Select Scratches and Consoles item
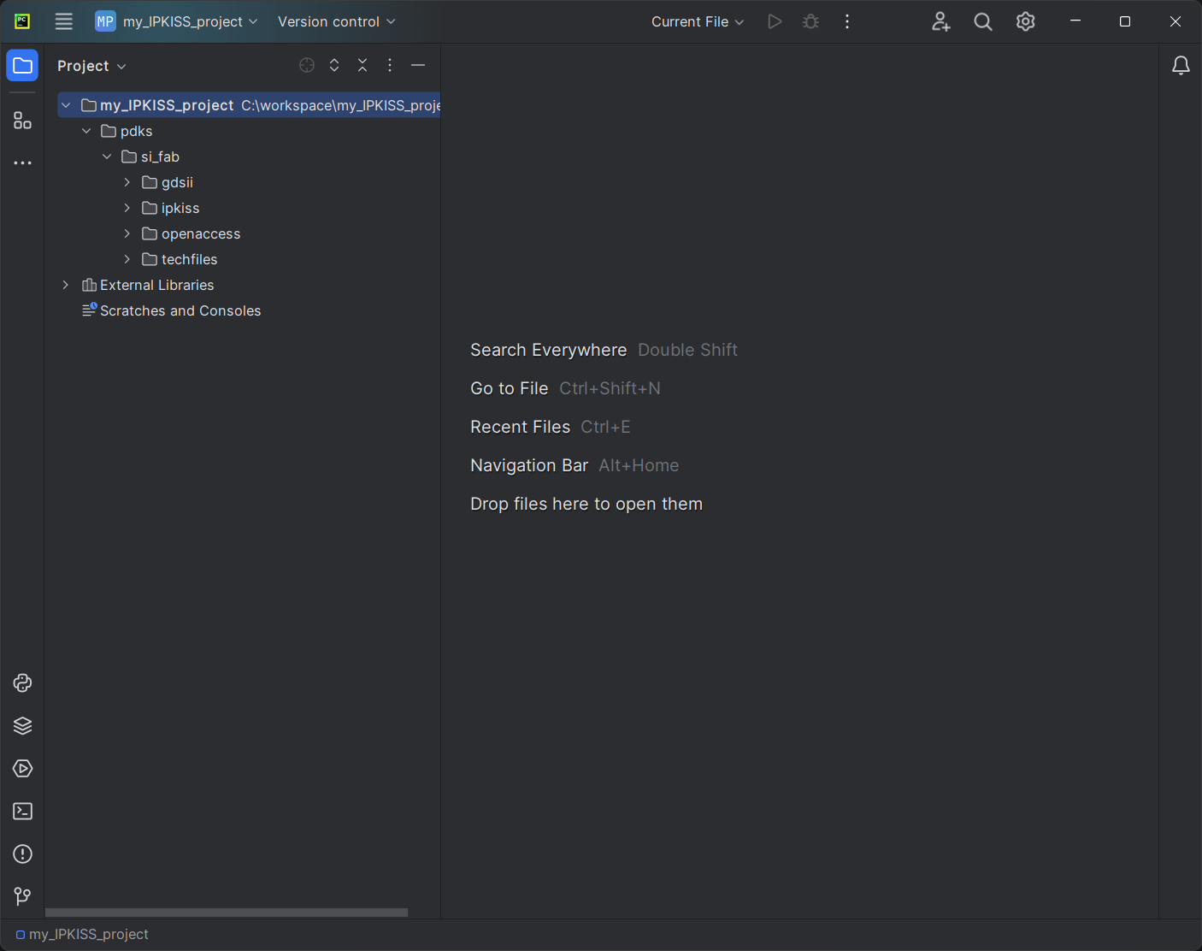 (180, 310)
